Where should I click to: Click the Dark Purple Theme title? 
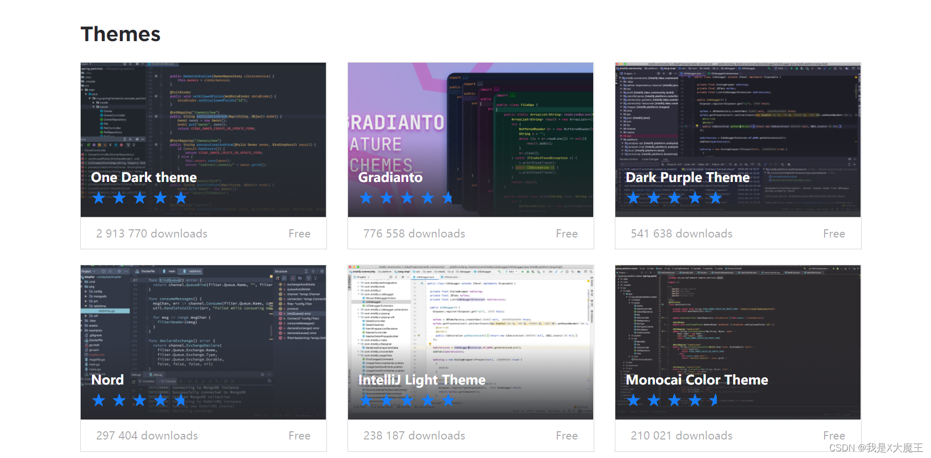click(687, 177)
